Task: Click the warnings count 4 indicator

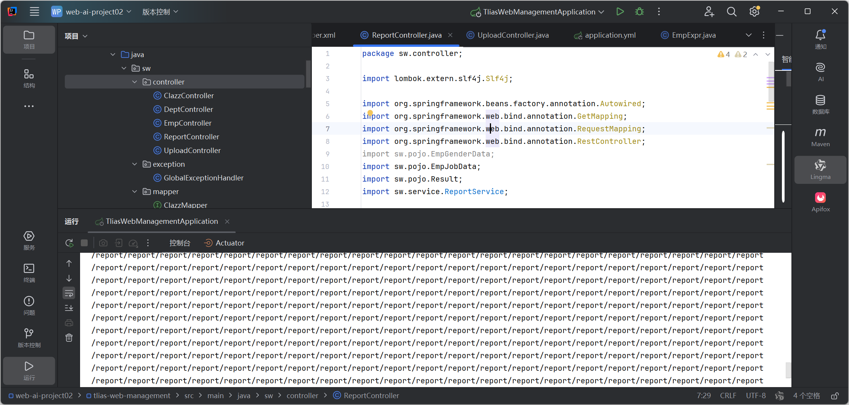Action: click(x=724, y=54)
